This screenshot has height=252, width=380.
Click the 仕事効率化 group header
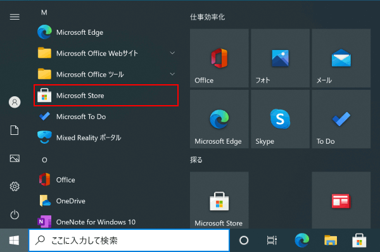[208, 17]
